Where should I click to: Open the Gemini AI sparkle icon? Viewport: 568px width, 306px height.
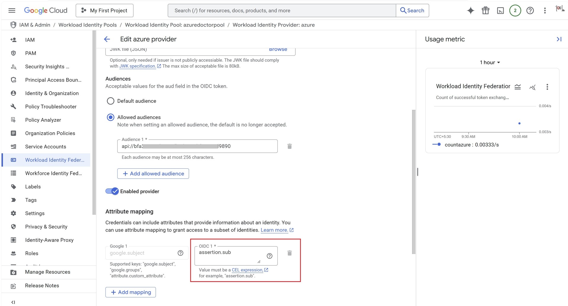pyautogui.click(x=470, y=11)
